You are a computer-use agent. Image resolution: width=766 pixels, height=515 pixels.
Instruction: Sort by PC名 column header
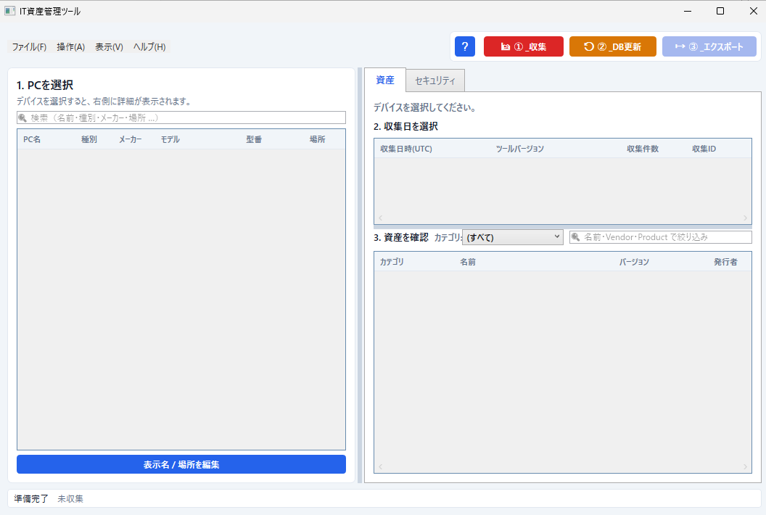pos(32,139)
